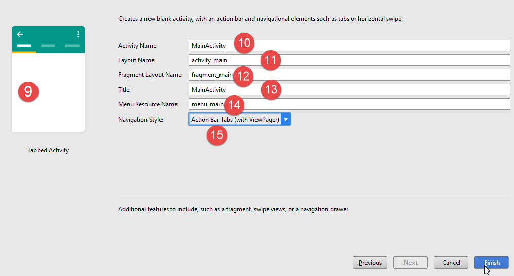Screen dimensions: 514x276
Task: Click the red circle marker numbered 10
Action: [x=244, y=43]
